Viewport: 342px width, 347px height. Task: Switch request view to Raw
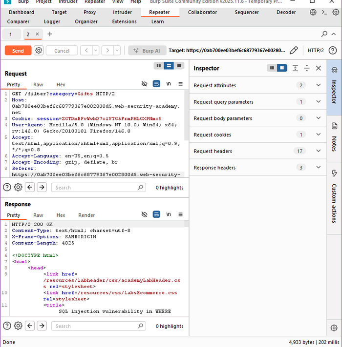(x=38, y=84)
